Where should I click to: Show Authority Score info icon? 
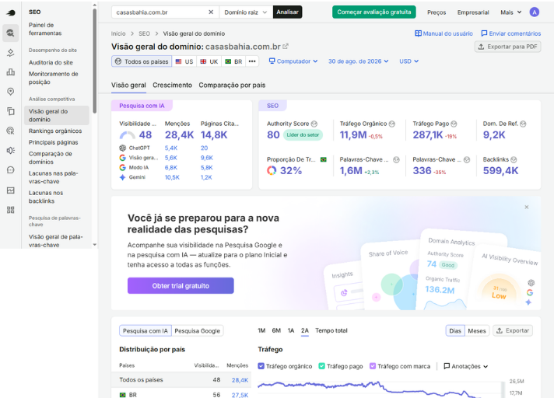coord(314,124)
